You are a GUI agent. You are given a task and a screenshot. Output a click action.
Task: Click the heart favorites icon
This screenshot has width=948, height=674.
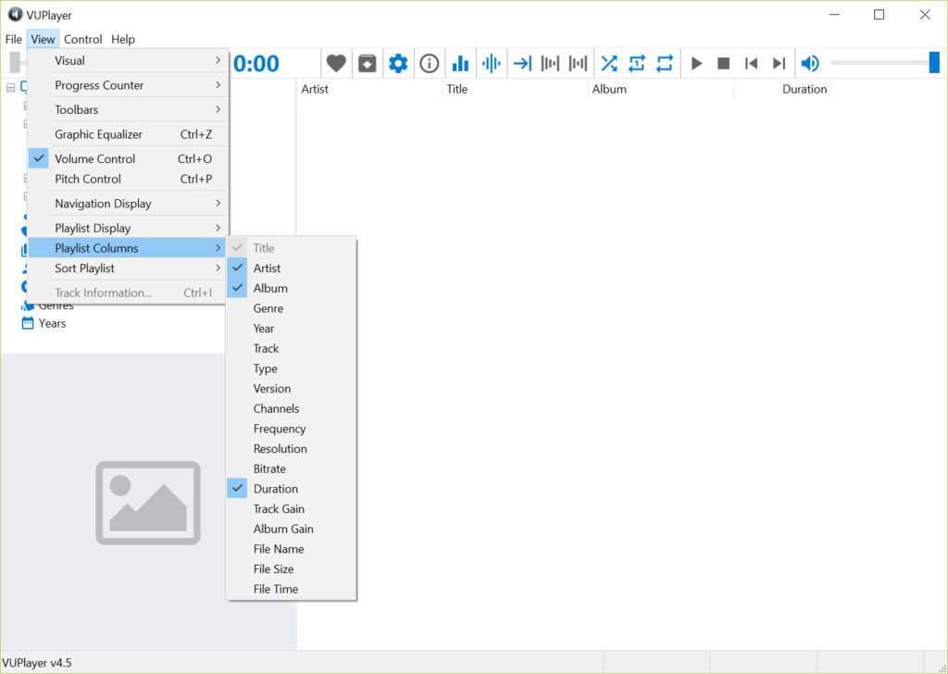point(336,63)
